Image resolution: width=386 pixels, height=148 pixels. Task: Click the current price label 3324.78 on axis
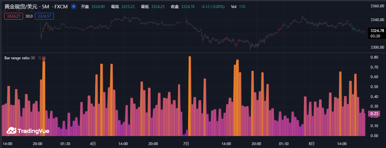(x=377, y=31)
